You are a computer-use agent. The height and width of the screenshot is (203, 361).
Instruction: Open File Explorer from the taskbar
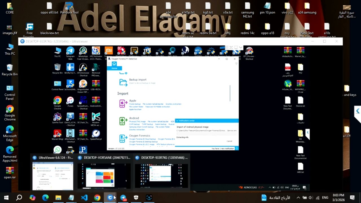58,198
